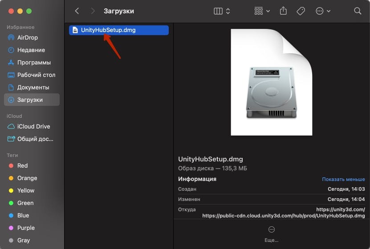This screenshot has width=370, height=249.
Task: Go back with the left chevron button
Action: point(77,11)
